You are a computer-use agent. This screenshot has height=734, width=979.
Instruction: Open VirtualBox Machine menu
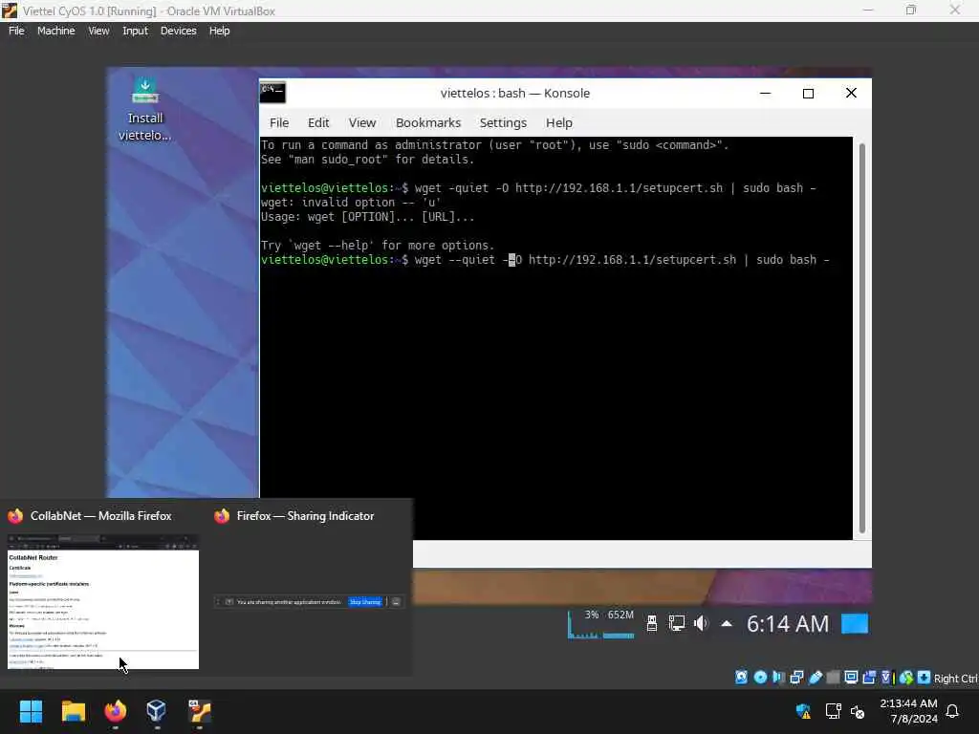point(55,31)
